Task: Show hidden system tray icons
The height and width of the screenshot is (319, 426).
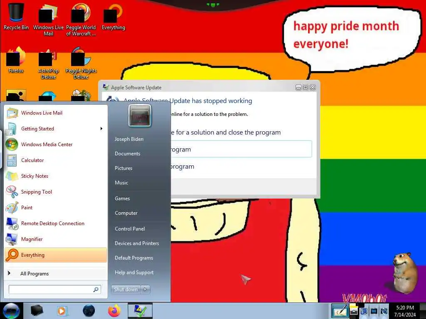Action: point(354,311)
